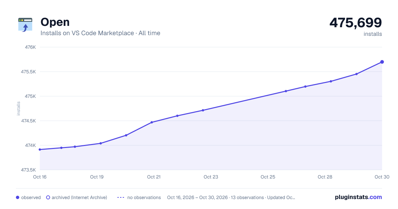This screenshot has height=209, width=398.
Task: Click the Oct 16 x-axis label
Action: (x=40, y=177)
